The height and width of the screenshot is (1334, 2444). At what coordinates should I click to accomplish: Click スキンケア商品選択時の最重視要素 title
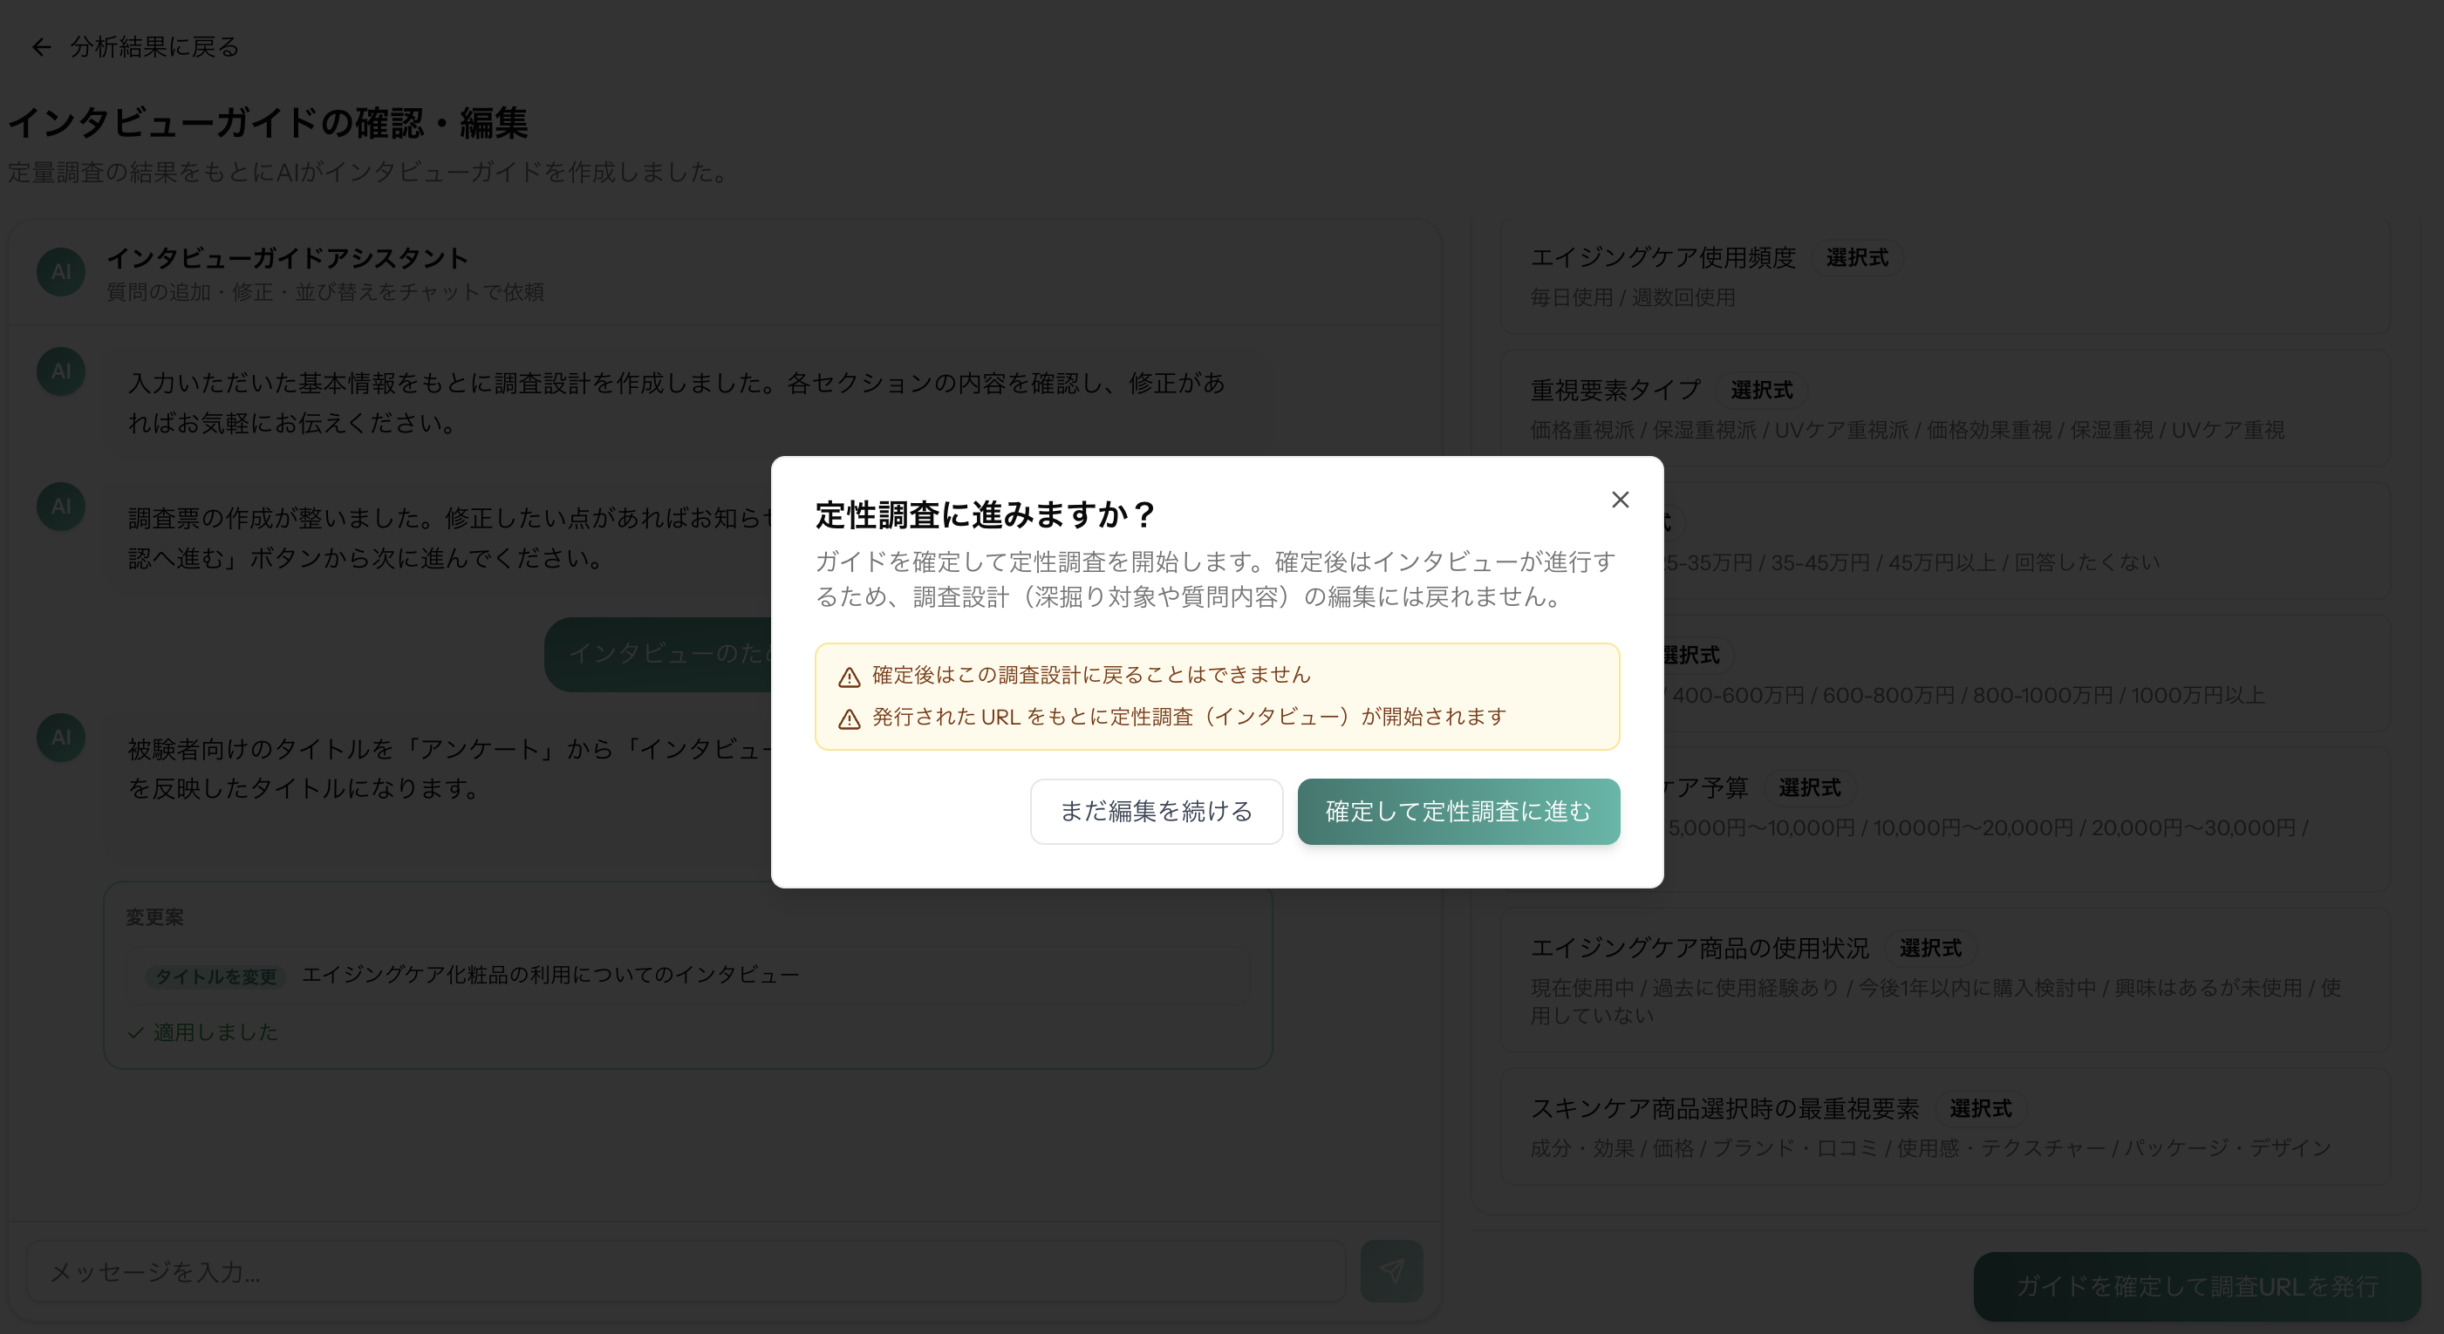pos(1724,1108)
